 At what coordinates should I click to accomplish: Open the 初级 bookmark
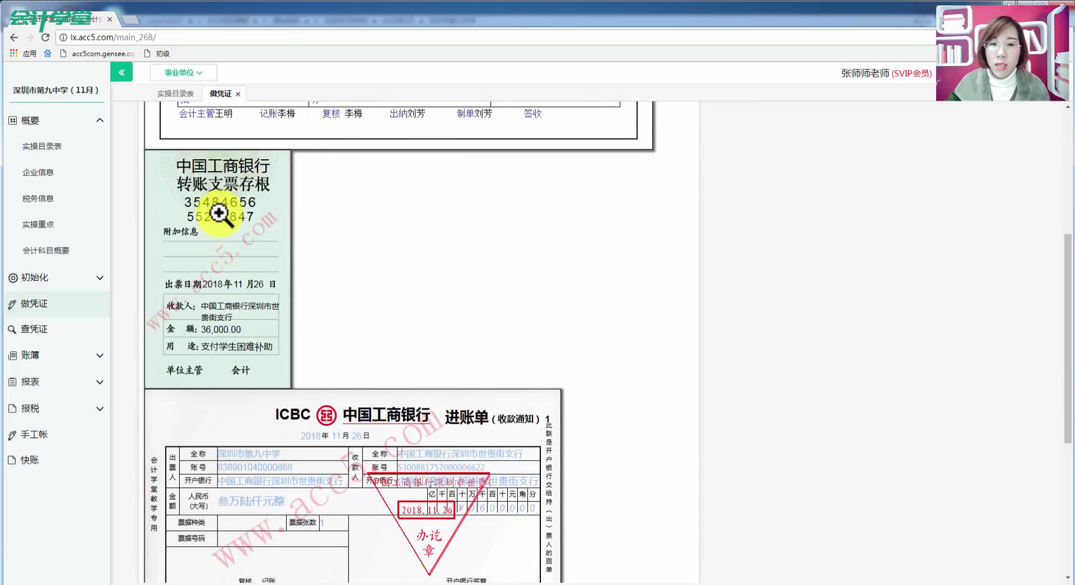[157, 53]
